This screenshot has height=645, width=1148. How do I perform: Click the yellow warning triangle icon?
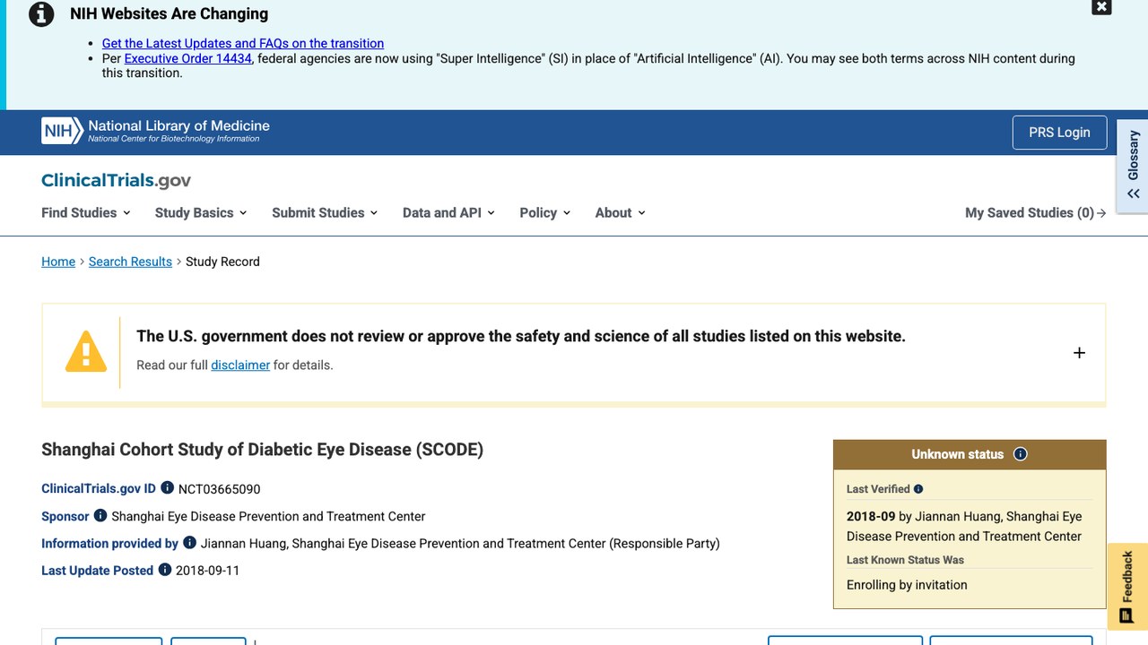pos(86,351)
